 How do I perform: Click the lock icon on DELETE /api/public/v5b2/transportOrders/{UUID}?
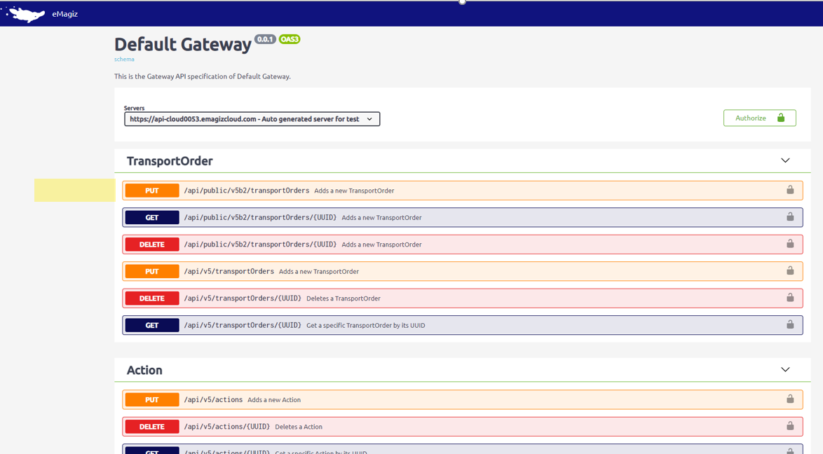pos(791,244)
